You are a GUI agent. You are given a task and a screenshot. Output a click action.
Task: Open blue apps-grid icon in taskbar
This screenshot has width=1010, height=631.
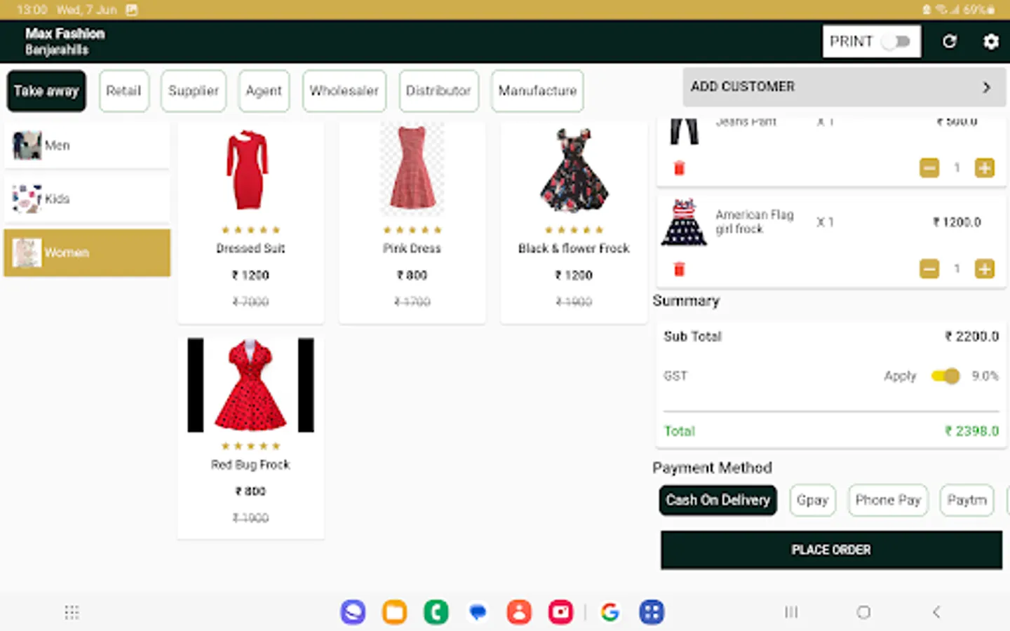pyautogui.click(x=652, y=612)
